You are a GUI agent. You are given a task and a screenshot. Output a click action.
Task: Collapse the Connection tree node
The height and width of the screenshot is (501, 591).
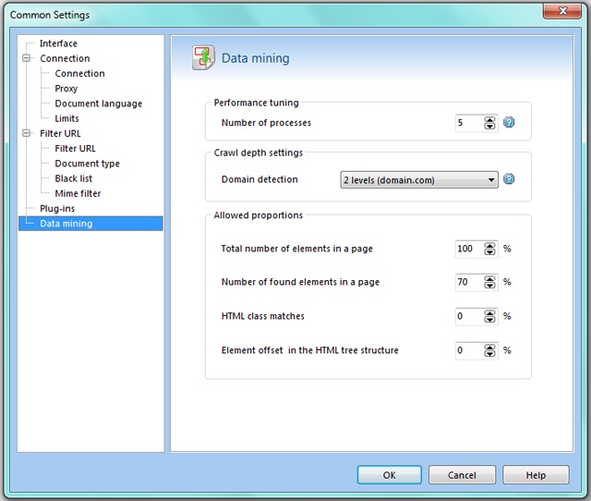(x=27, y=58)
